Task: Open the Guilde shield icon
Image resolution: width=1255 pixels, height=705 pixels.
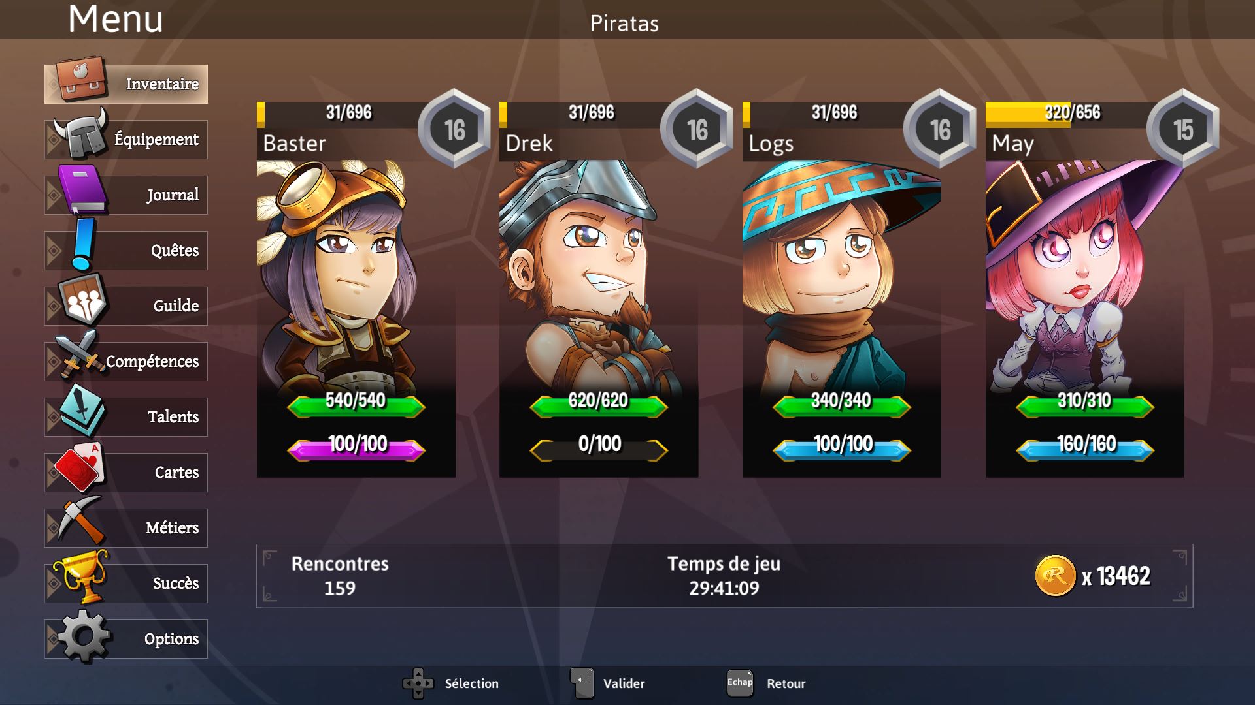Action: [83, 299]
